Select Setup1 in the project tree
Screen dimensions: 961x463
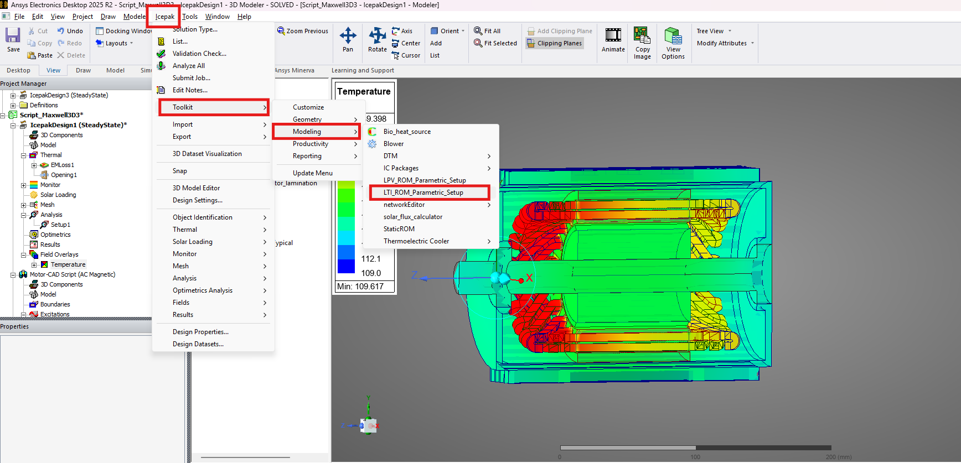(x=60, y=225)
